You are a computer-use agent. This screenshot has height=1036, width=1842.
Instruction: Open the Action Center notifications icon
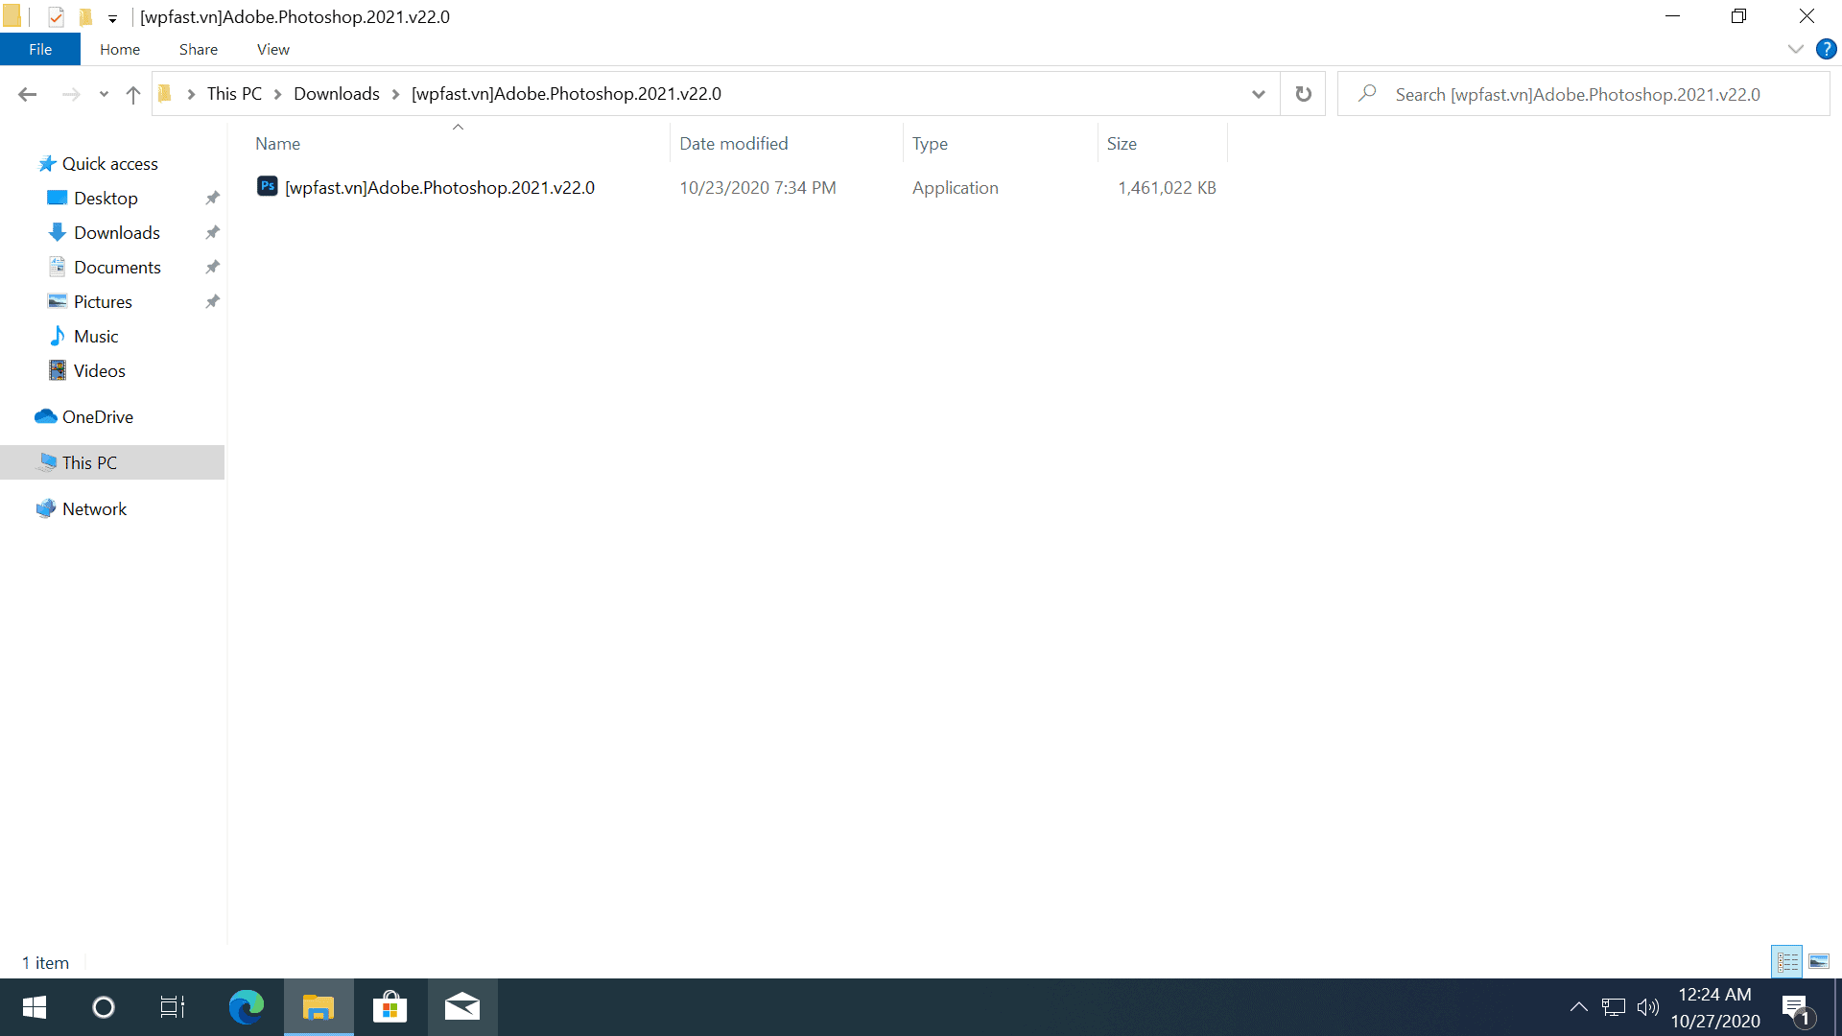pos(1797,1008)
